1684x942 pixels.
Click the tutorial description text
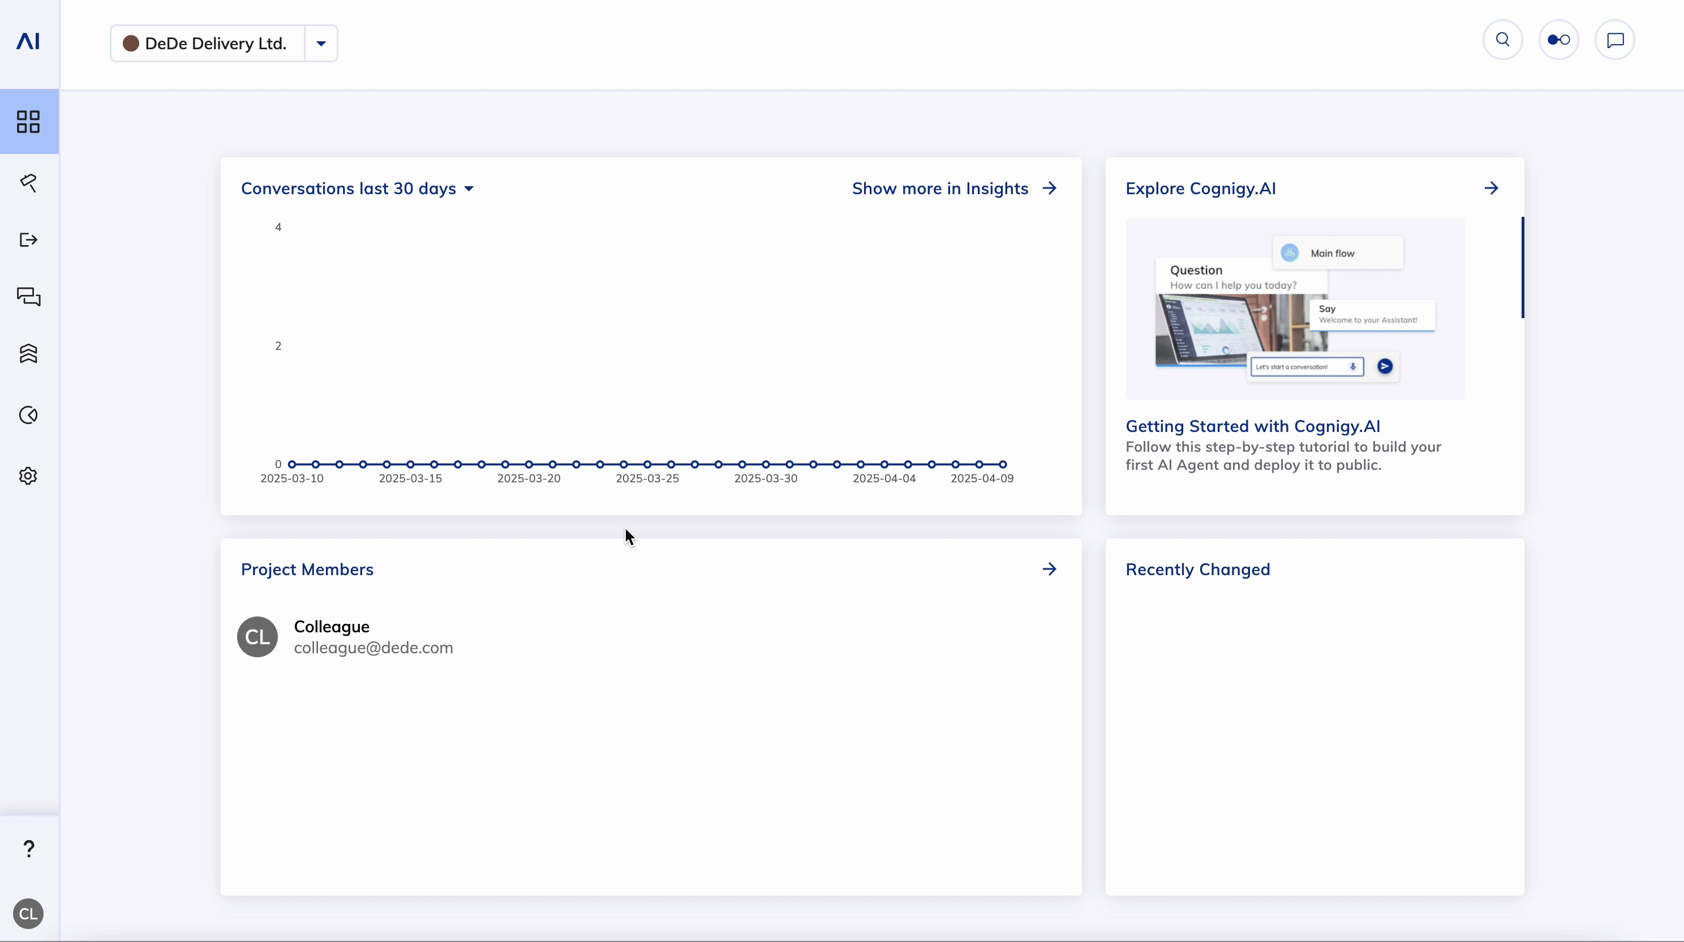coord(1283,456)
